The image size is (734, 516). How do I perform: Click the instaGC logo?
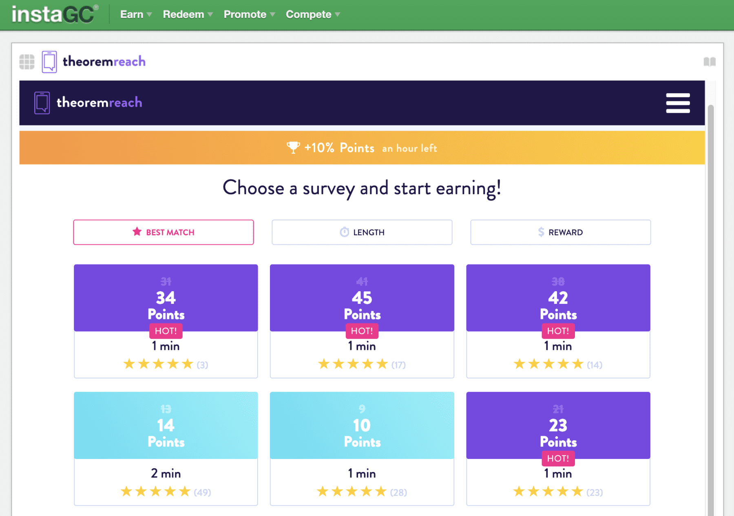click(55, 15)
